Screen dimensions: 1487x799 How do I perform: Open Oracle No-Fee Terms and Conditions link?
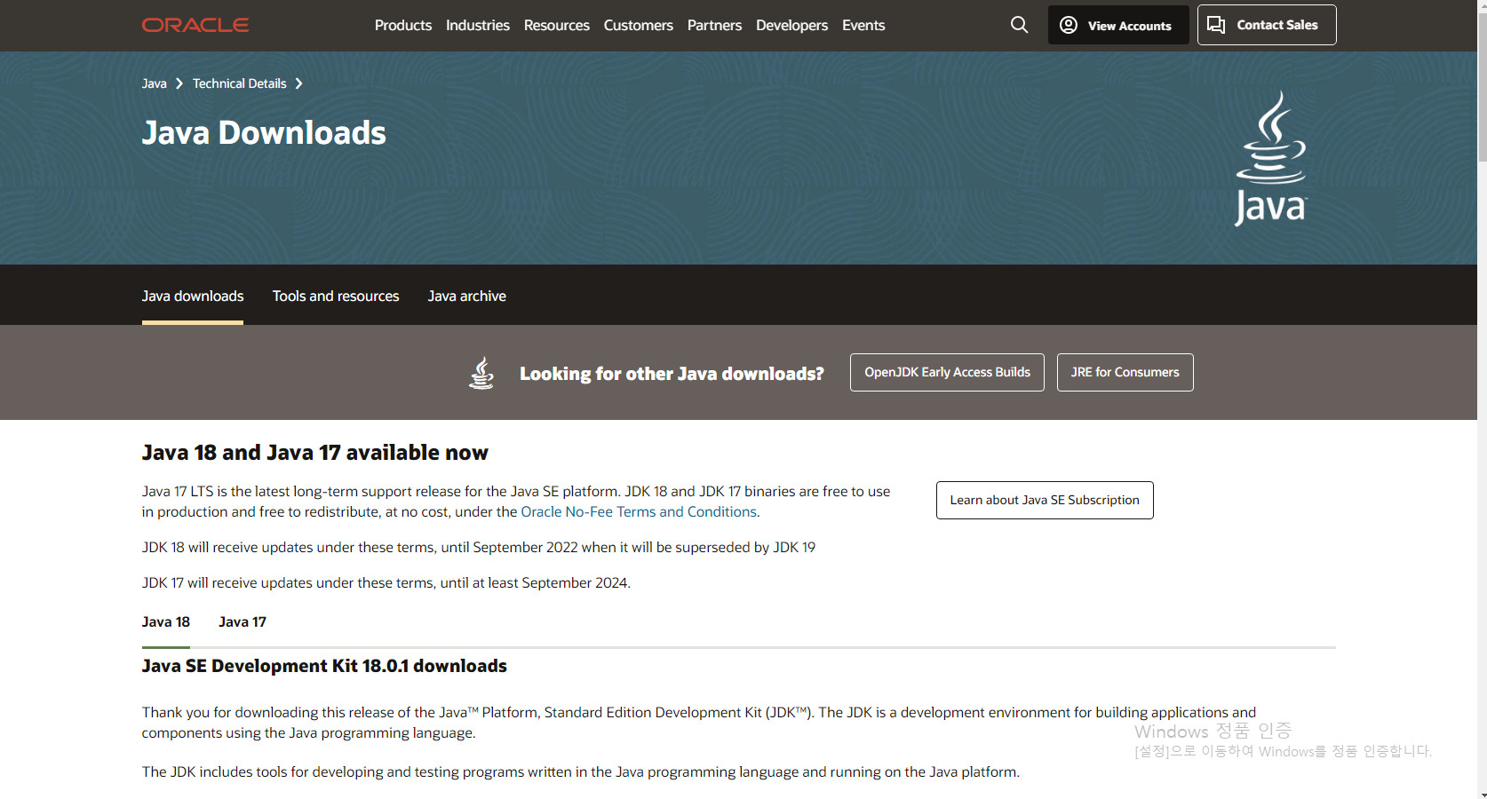coord(639,511)
